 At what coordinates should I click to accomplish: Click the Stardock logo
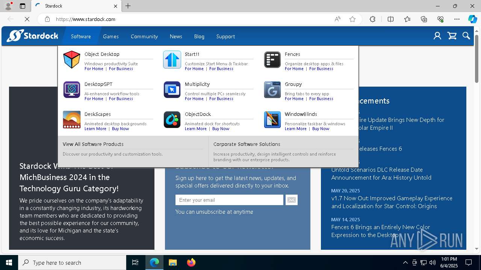coord(33,36)
